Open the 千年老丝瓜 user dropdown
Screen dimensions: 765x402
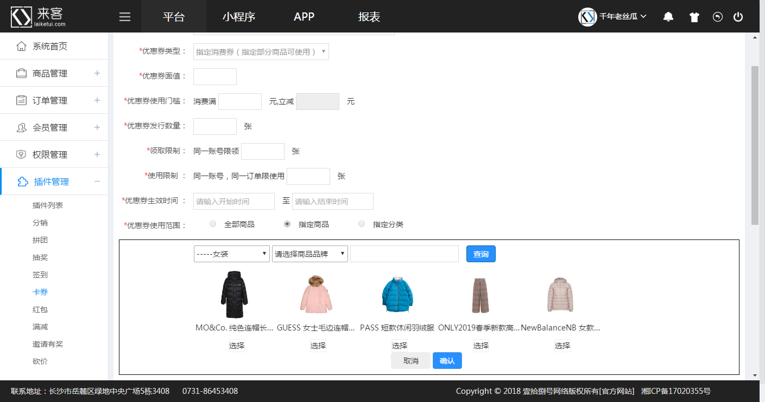click(x=623, y=17)
